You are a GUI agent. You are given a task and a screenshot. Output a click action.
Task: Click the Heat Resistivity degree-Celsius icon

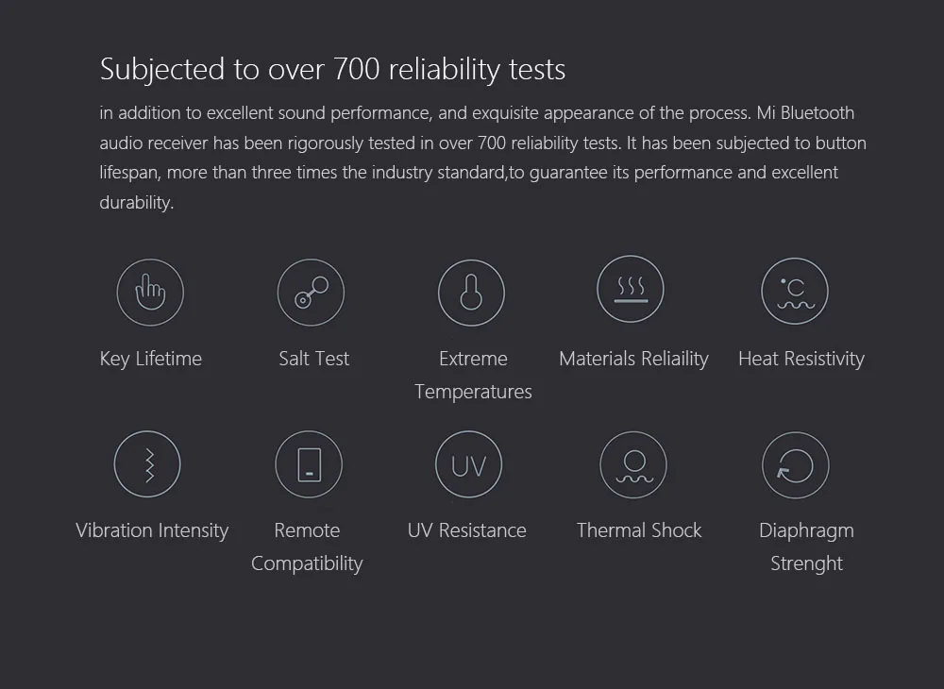click(795, 293)
